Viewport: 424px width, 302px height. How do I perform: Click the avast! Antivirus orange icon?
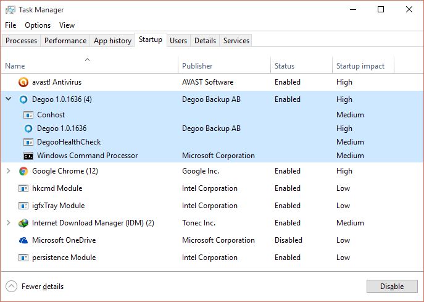23,82
